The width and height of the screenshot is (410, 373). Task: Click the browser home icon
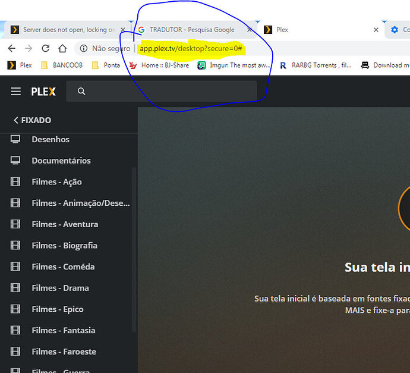click(x=62, y=48)
